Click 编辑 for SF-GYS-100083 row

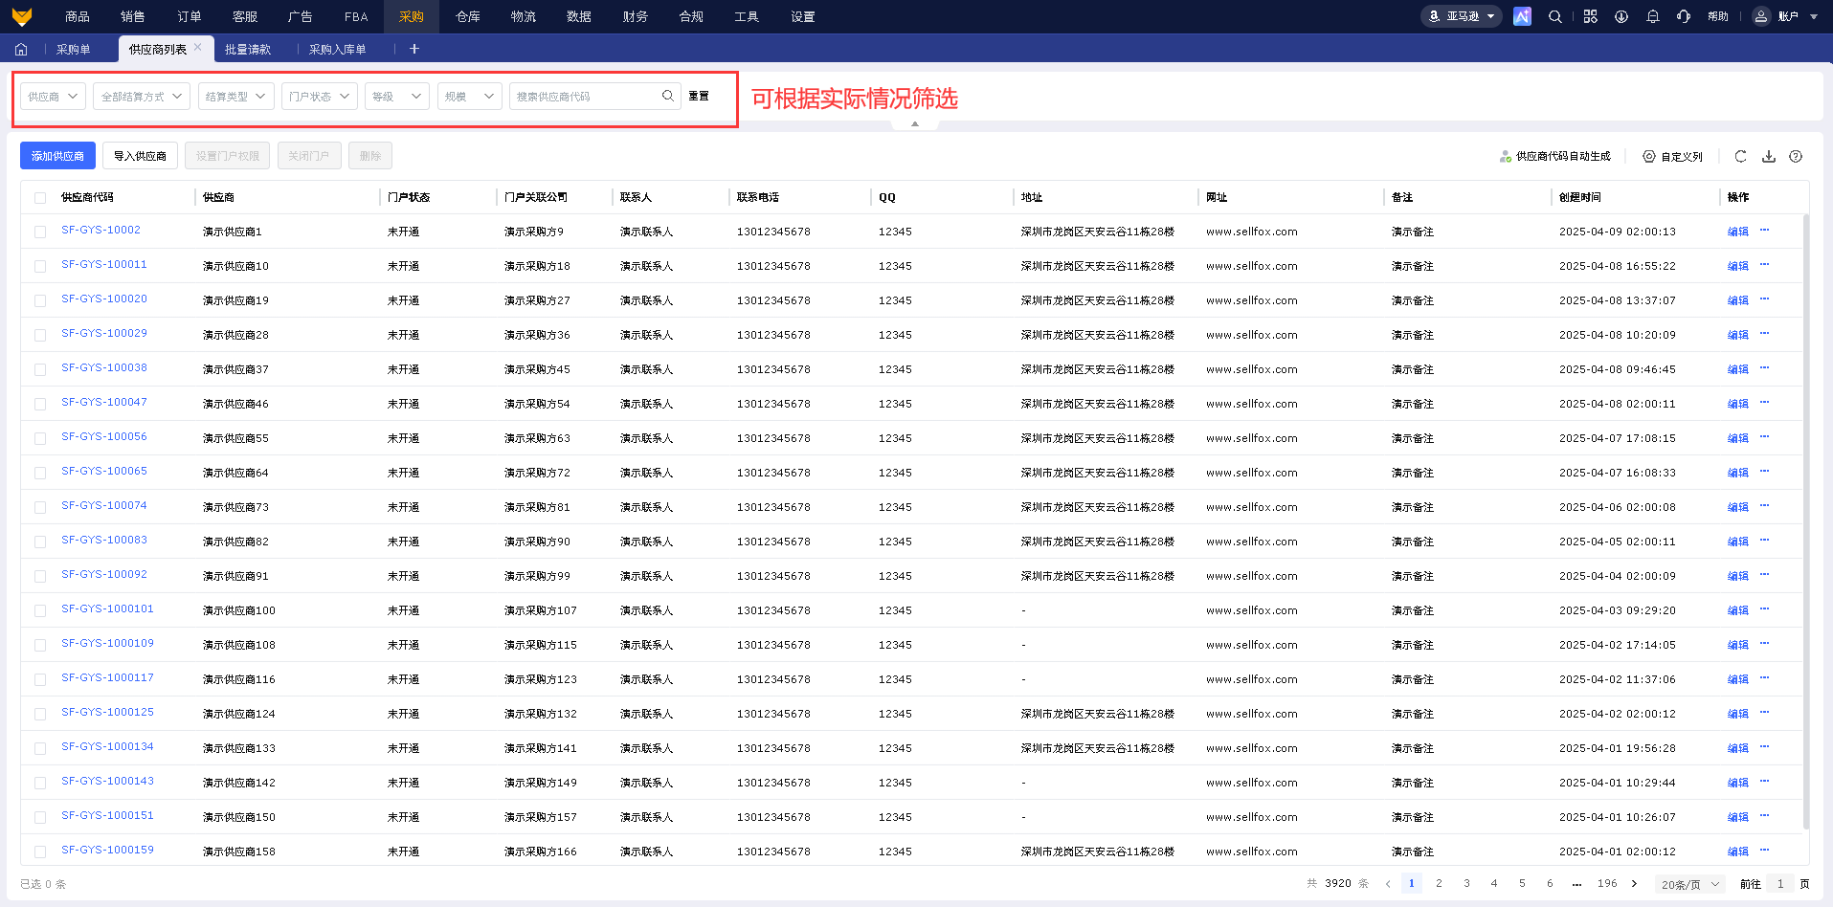tap(1738, 542)
